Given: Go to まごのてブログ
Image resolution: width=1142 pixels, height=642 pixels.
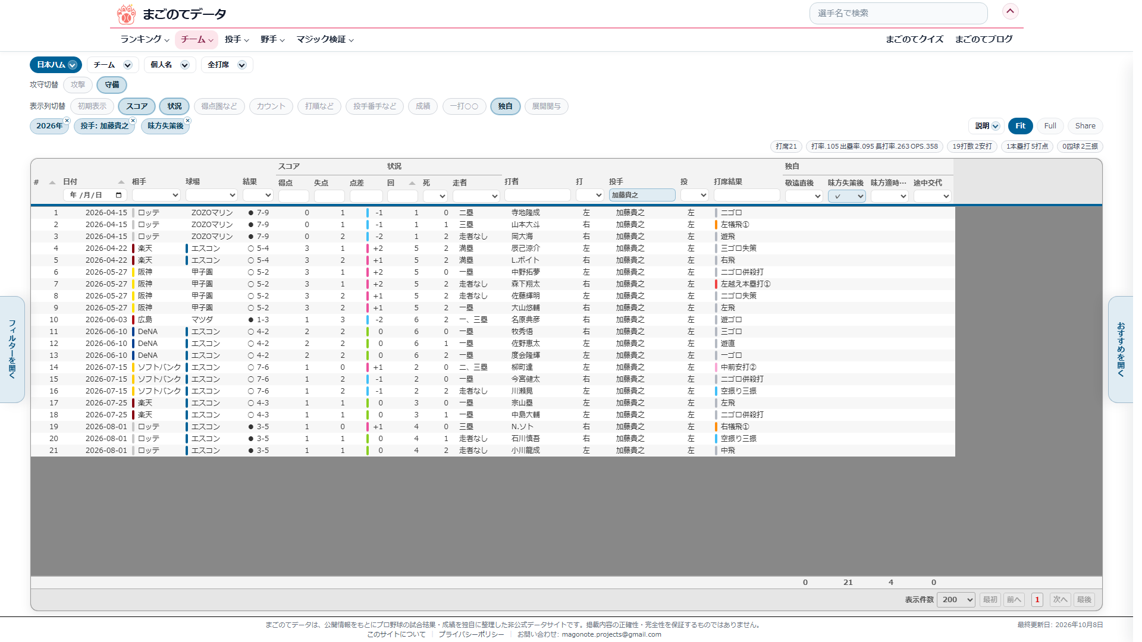Looking at the screenshot, I should click(x=983, y=39).
